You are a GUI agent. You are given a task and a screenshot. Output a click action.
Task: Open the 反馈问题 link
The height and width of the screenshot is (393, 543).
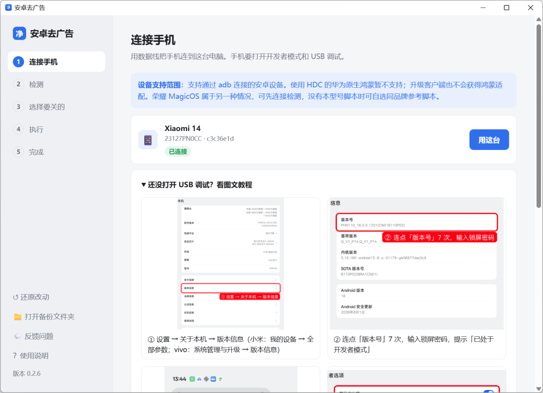pos(34,336)
